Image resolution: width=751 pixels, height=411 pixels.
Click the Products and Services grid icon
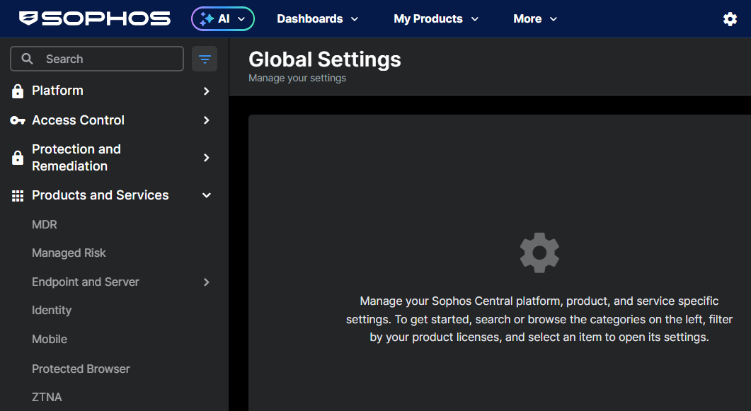pyautogui.click(x=18, y=196)
